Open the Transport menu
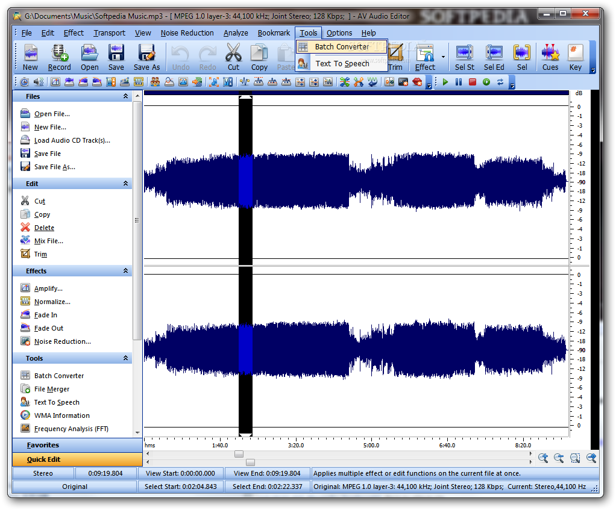The image size is (616, 510). [109, 33]
